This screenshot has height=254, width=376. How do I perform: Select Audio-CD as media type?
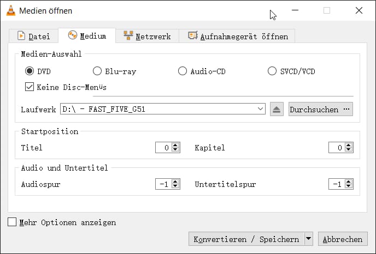pos(183,71)
